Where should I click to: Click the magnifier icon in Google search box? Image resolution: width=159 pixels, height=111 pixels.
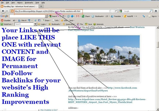point(151,11)
